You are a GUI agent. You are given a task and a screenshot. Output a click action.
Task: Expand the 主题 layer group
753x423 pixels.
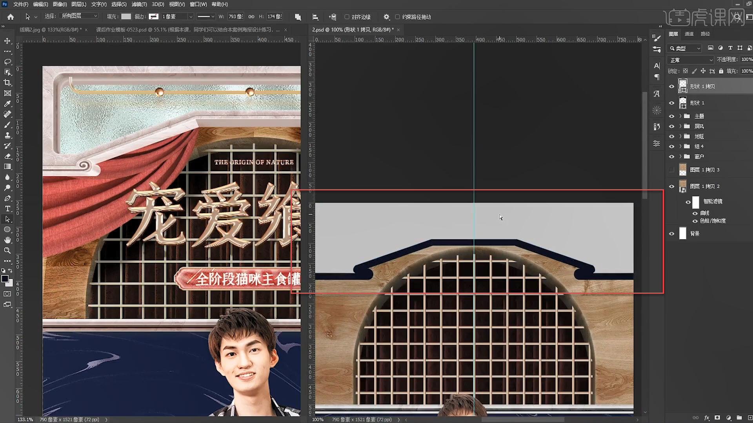click(680, 116)
